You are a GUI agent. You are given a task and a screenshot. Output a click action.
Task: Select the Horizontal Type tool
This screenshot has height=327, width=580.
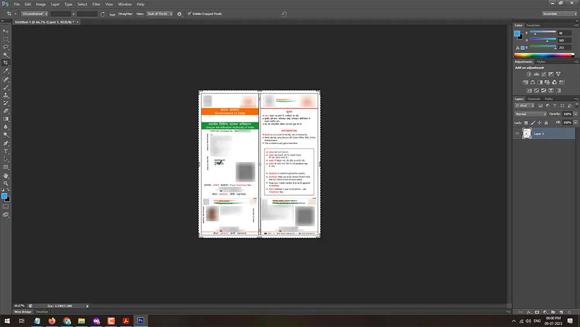coord(6,152)
